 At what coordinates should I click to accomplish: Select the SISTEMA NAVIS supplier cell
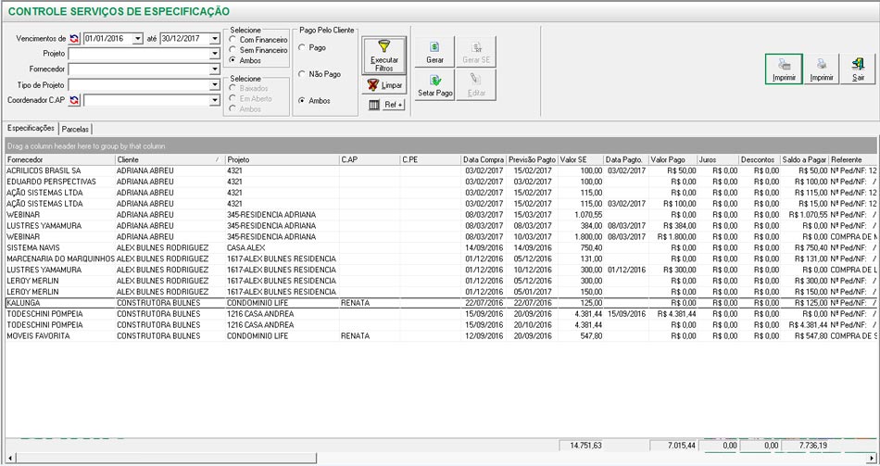tap(60, 247)
